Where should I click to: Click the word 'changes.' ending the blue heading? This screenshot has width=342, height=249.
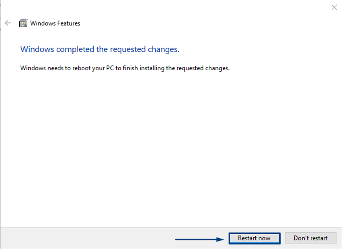tap(163, 50)
